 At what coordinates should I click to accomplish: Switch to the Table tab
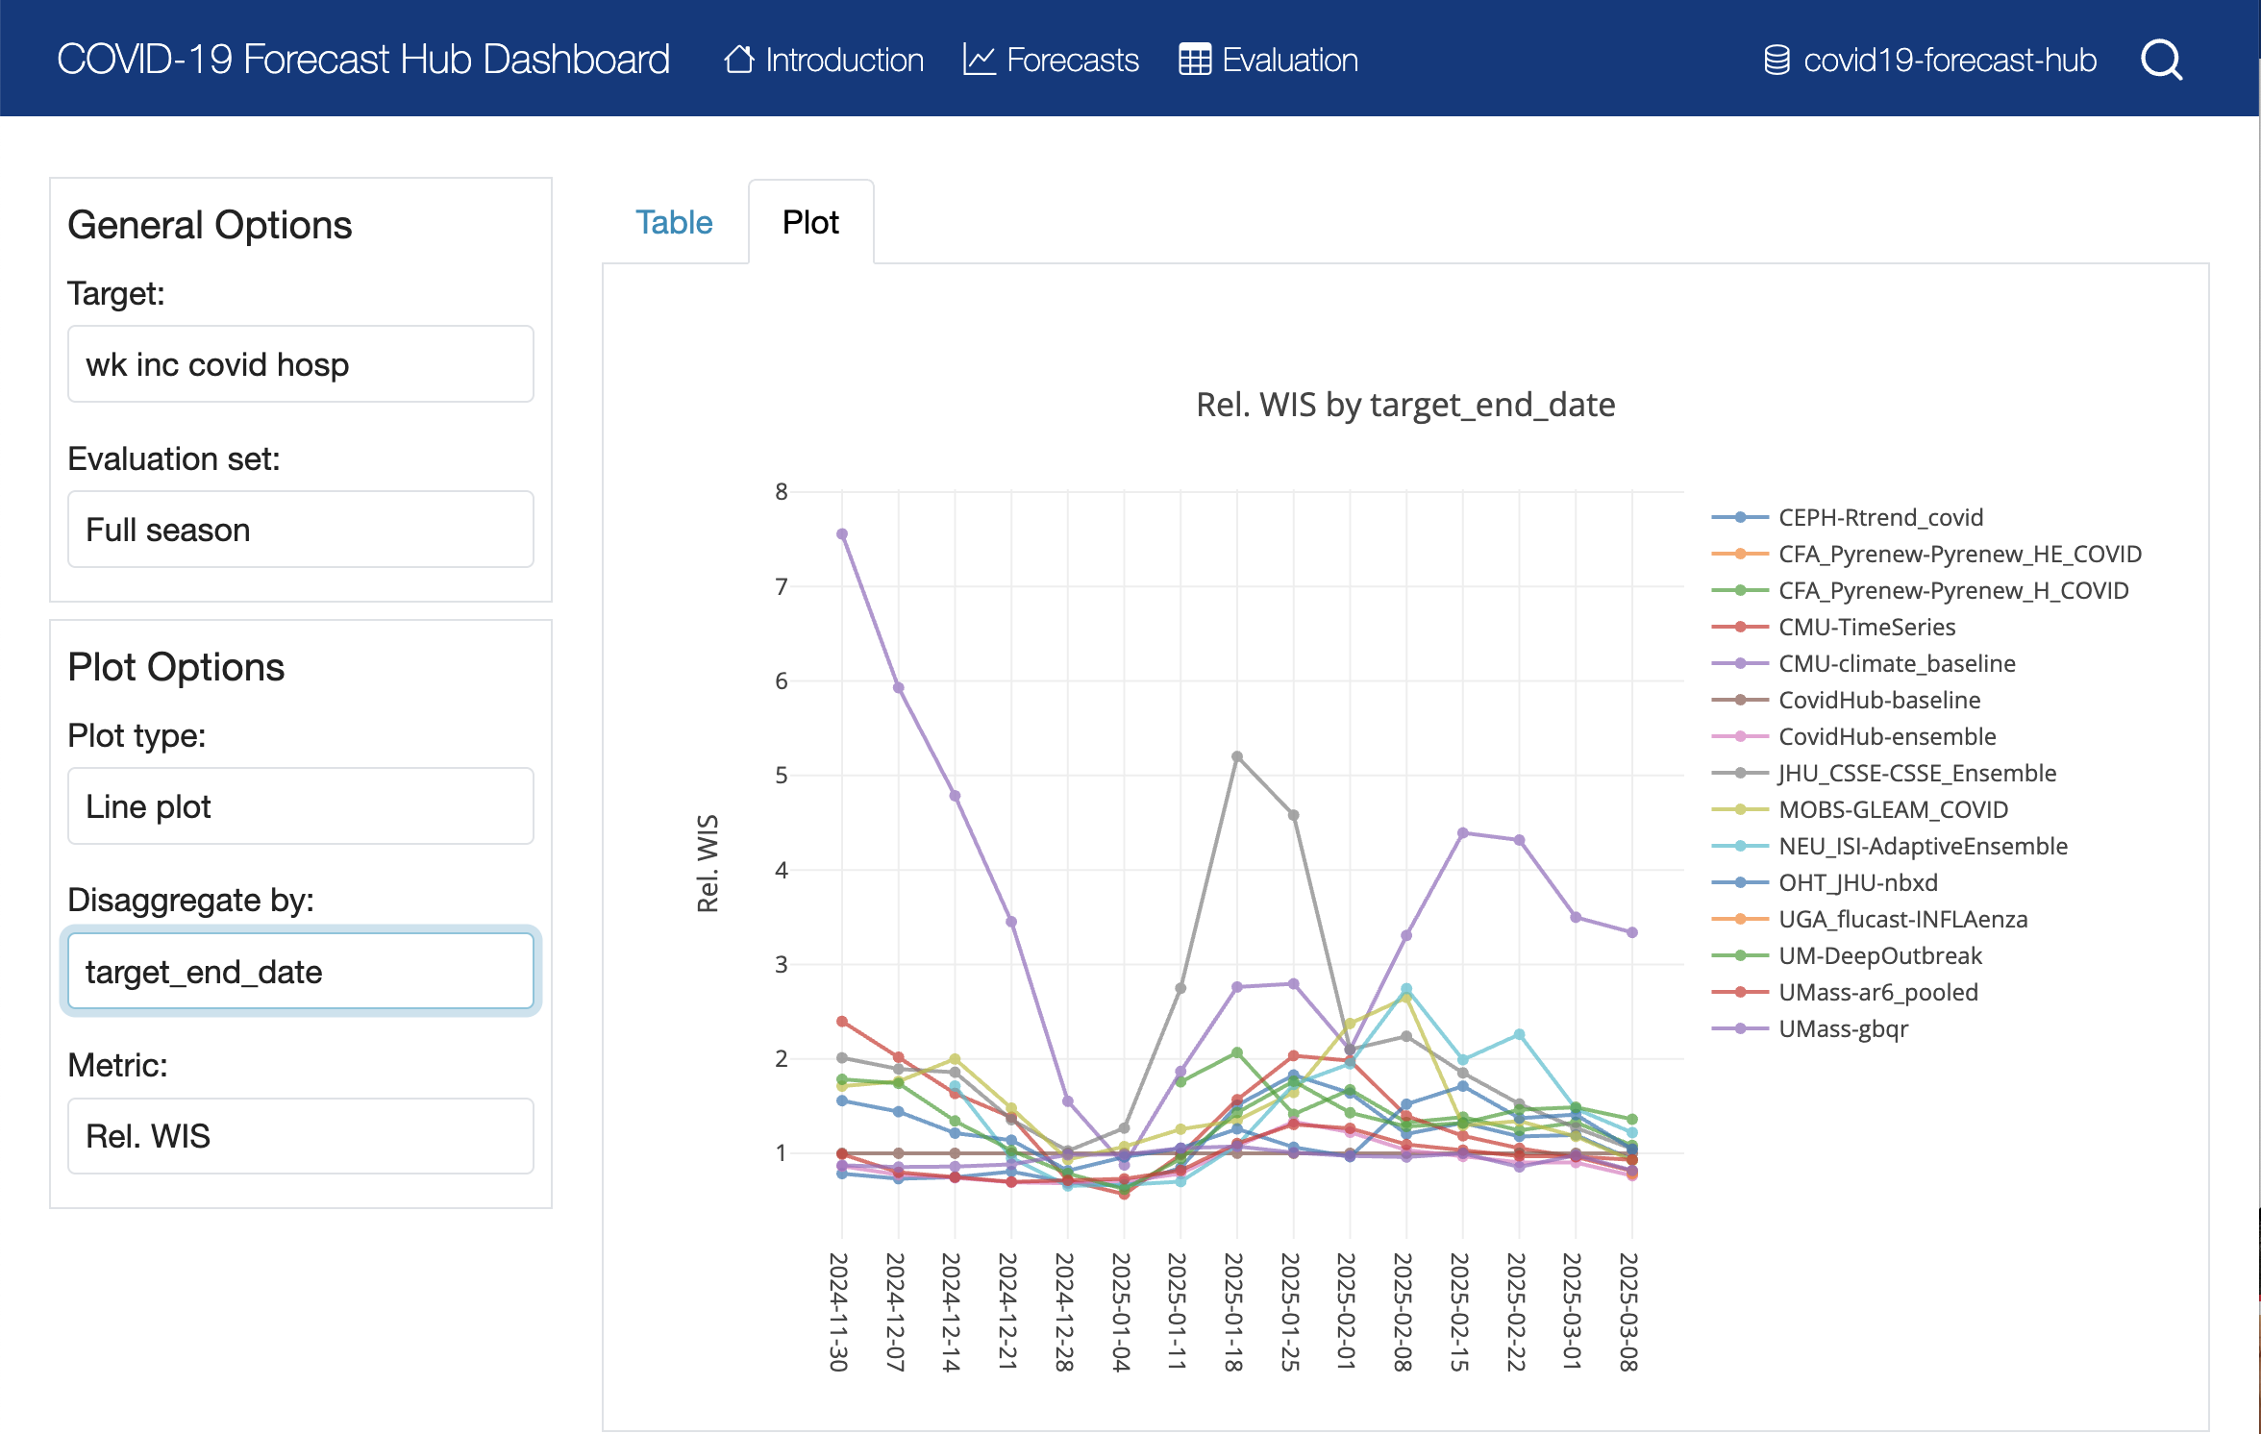[674, 222]
